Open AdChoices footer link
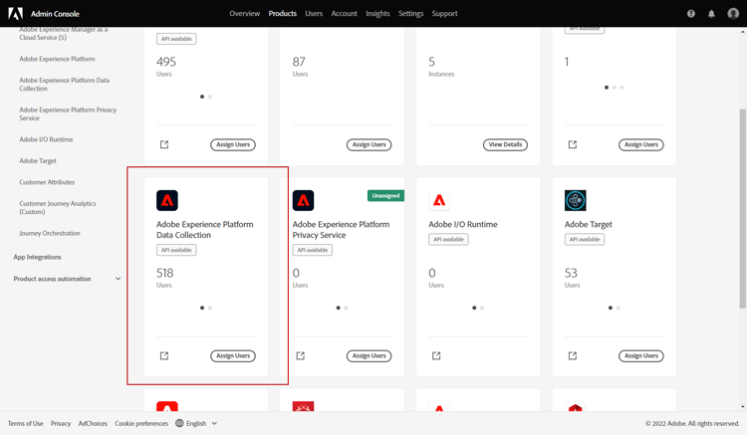The width and height of the screenshot is (747, 435). pos(93,423)
